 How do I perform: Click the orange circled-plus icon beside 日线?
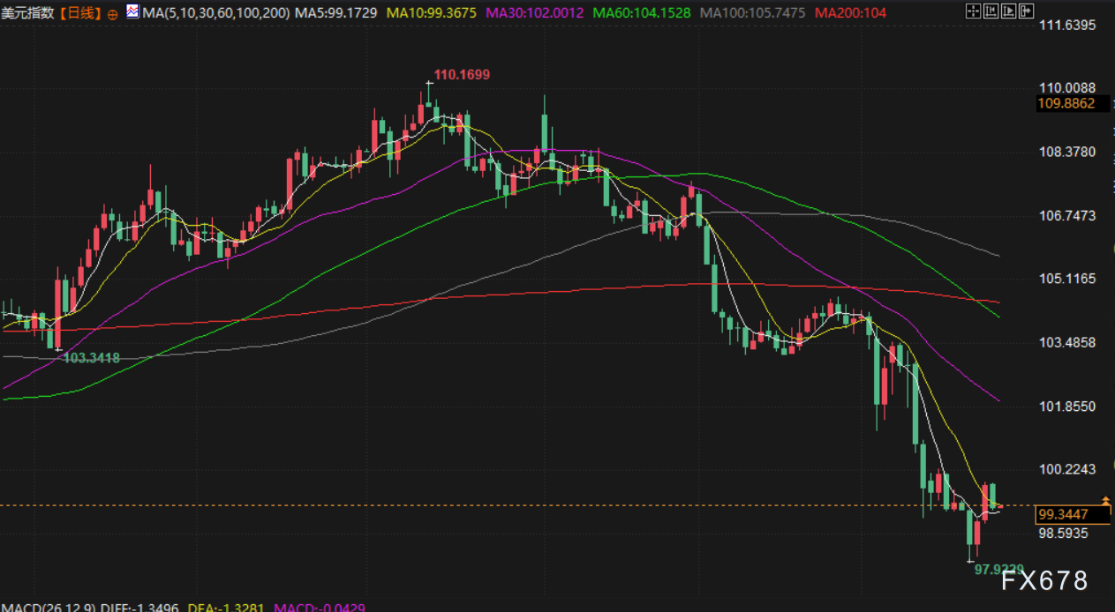coord(112,14)
